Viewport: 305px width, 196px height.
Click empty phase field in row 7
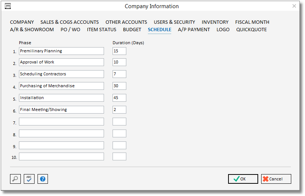61,122
